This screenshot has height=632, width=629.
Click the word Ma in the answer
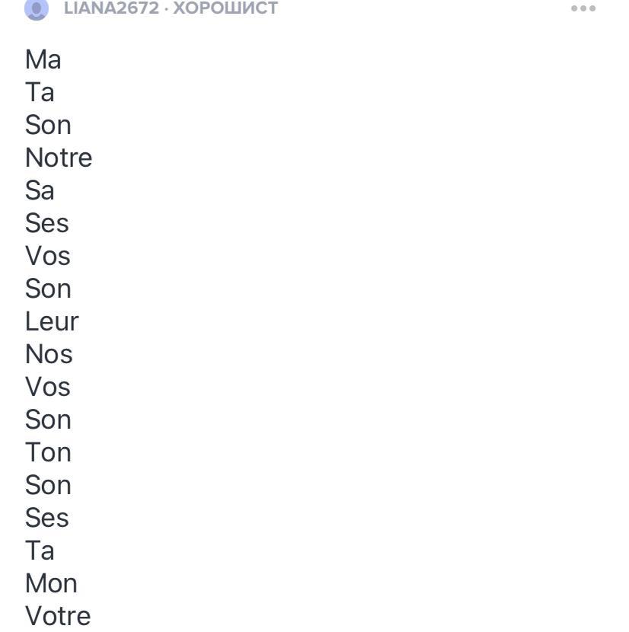[x=43, y=59]
